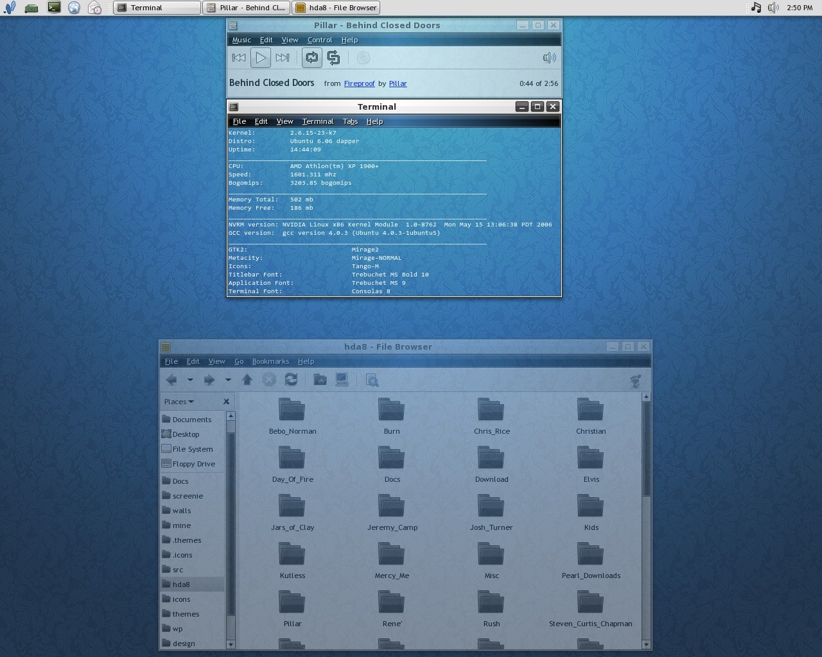Open the Control menu in player
Viewport: 822px width, 657px height.
coord(320,40)
